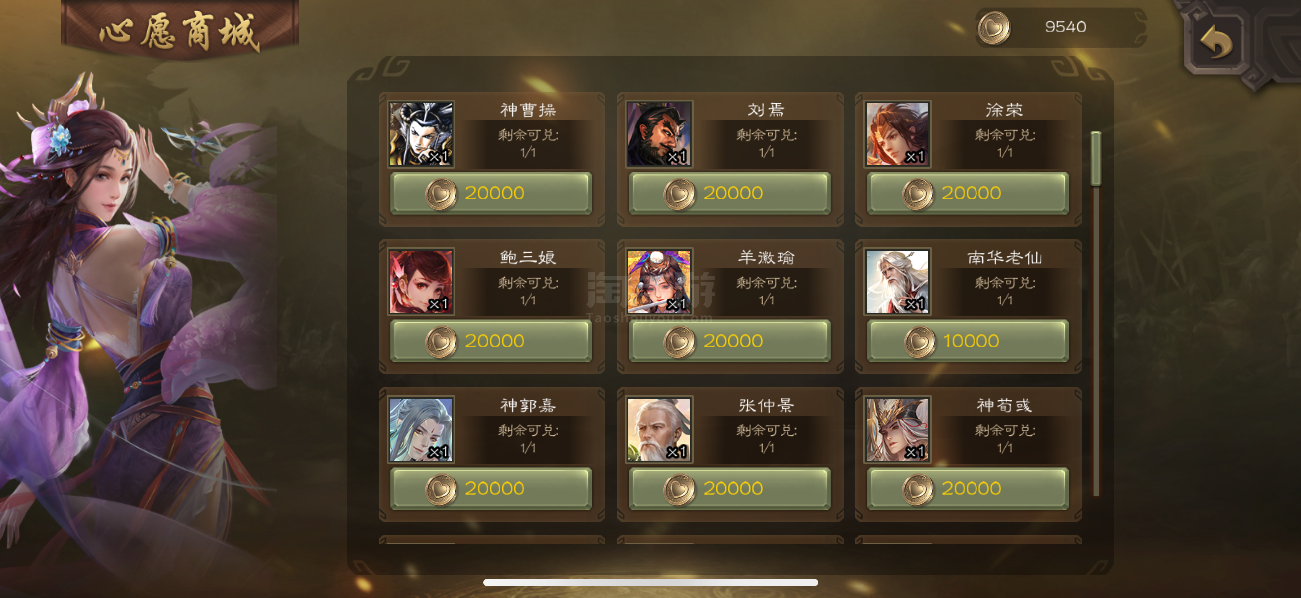Open the 神荀彧 hero portrait
1301x598 pixels.
click(x=898, y=430)
